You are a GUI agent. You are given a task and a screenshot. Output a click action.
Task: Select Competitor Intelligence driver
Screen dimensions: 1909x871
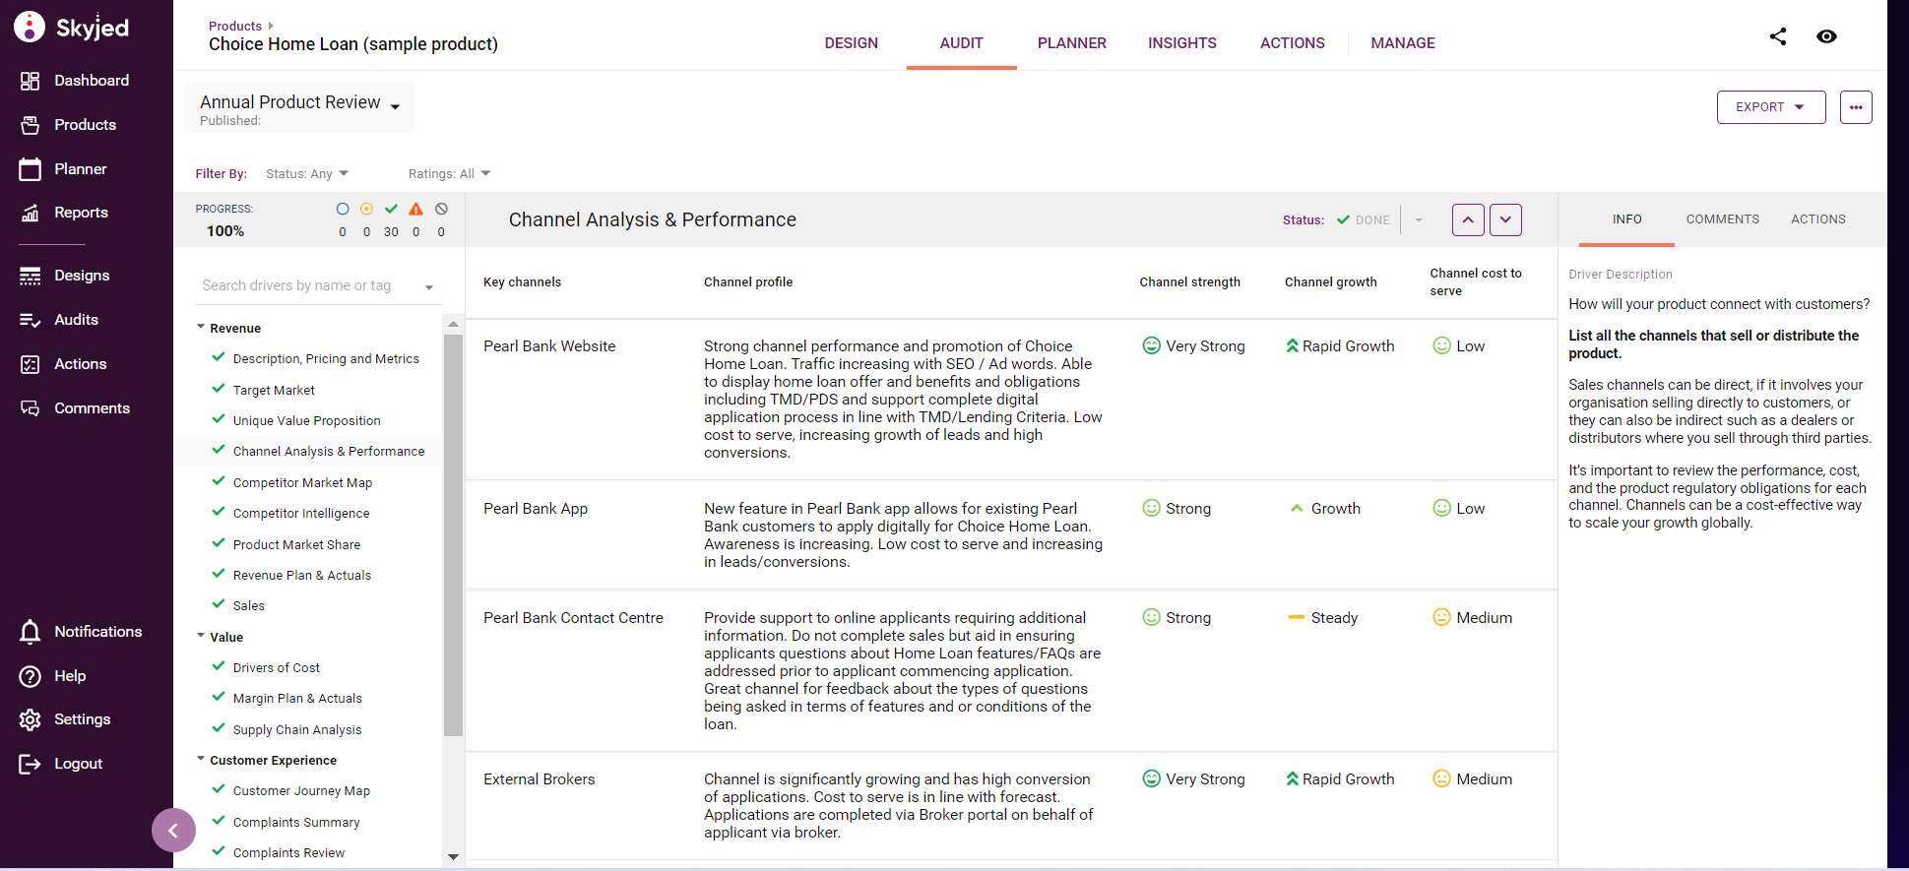coord(301,514)
